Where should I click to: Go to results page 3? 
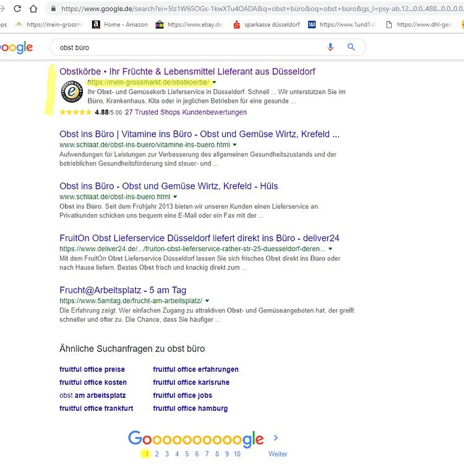pos(167,454)
